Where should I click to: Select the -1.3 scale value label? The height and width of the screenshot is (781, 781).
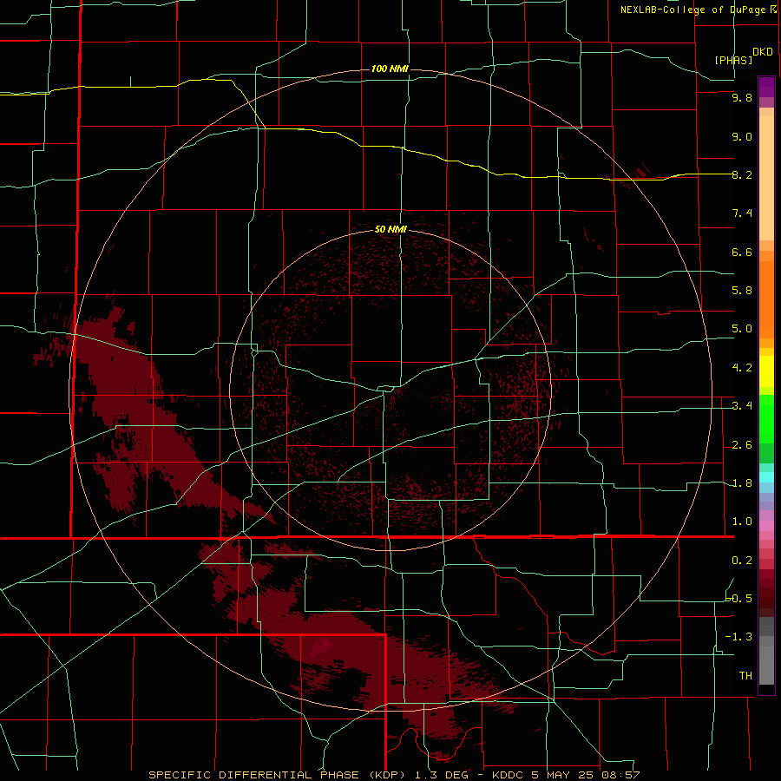coord(738,637)
